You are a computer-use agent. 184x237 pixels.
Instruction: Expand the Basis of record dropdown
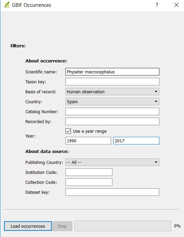[112, 92]
